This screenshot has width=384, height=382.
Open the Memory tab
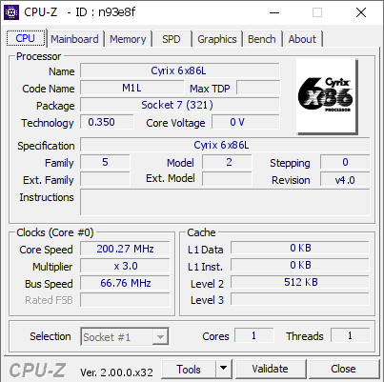(x=128, y=39)
